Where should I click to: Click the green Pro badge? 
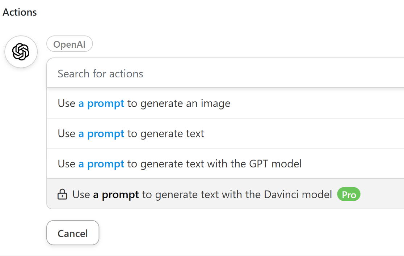(349, 195)
